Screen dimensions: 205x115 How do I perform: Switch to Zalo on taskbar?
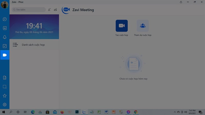tap(84, 112)
